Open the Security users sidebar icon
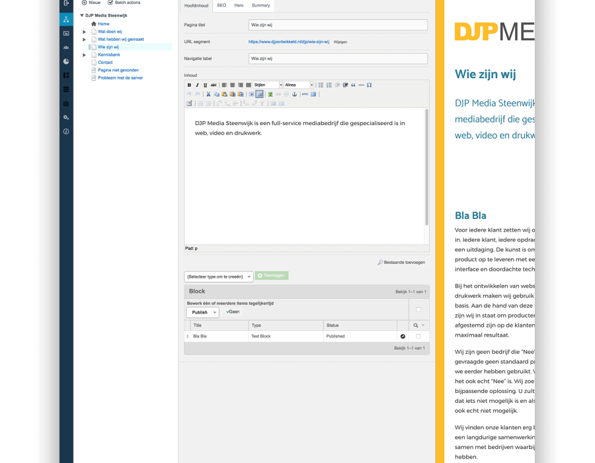This screenshot has height=463, width=595. pos(66,48)
